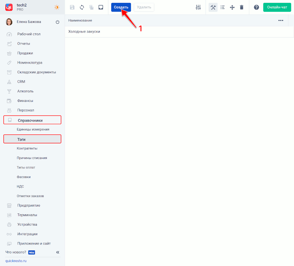Viewport: 294px width, 266px height.
Task: Click the Удалить button
Action: [144, 7]
